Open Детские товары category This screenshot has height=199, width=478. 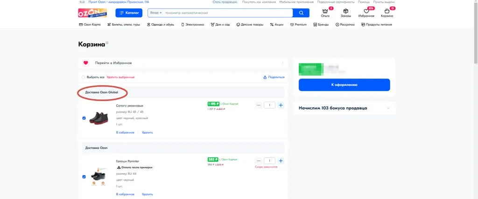point(250,25)
